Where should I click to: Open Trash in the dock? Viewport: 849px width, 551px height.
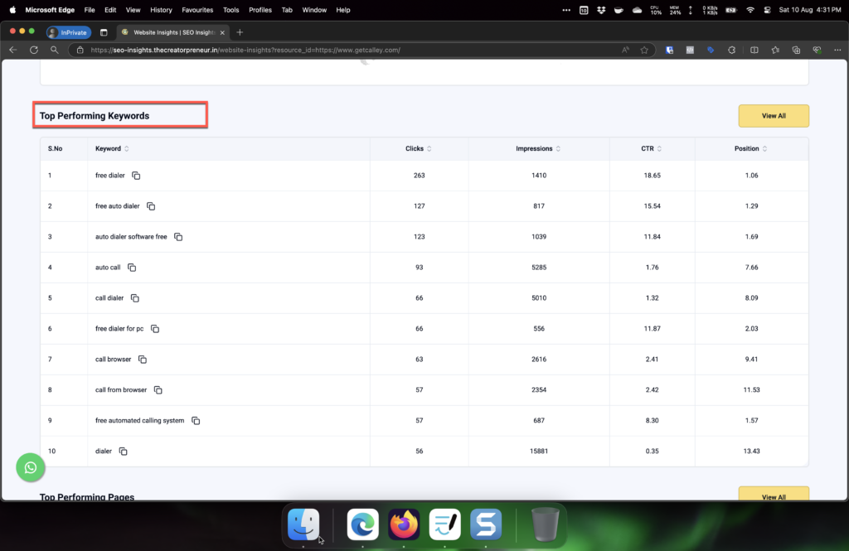click(545, 524)
